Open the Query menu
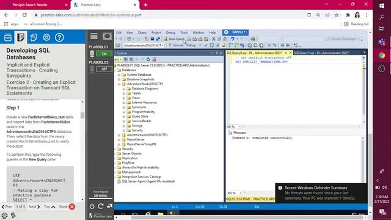The image size is (391, 220). point(142,32)
